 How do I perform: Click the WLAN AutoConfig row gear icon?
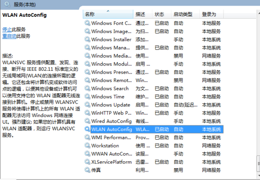tap(87, 129)
